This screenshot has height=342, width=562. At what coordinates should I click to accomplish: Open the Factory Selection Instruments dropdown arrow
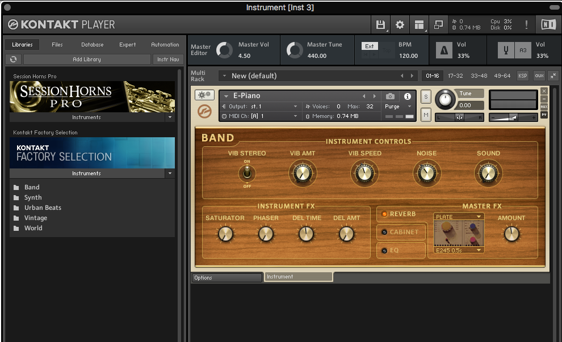(x=170, y=174)
